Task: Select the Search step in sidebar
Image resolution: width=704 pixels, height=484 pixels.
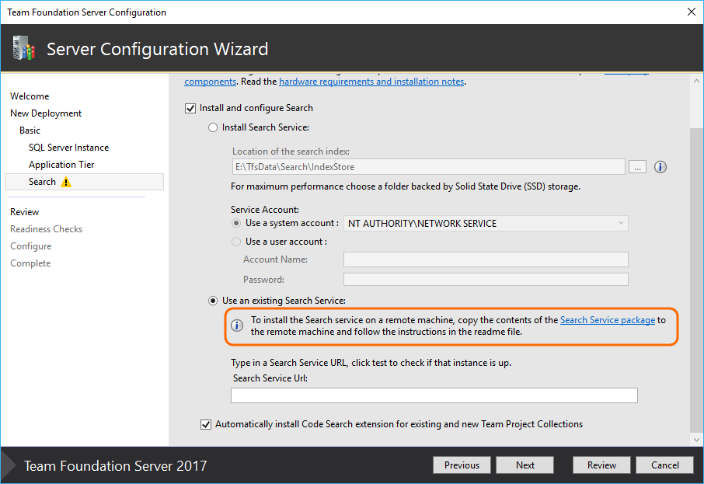Action: (x=84, y=182)
